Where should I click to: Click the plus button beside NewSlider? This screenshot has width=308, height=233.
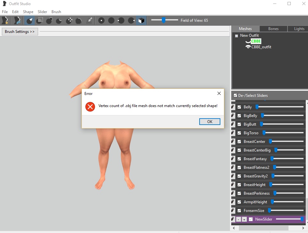coord(244,220)
